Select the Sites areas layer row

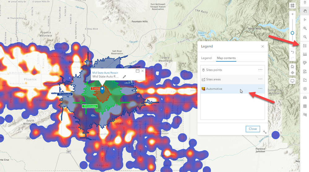pyautogui.click(x=233, y=79)
